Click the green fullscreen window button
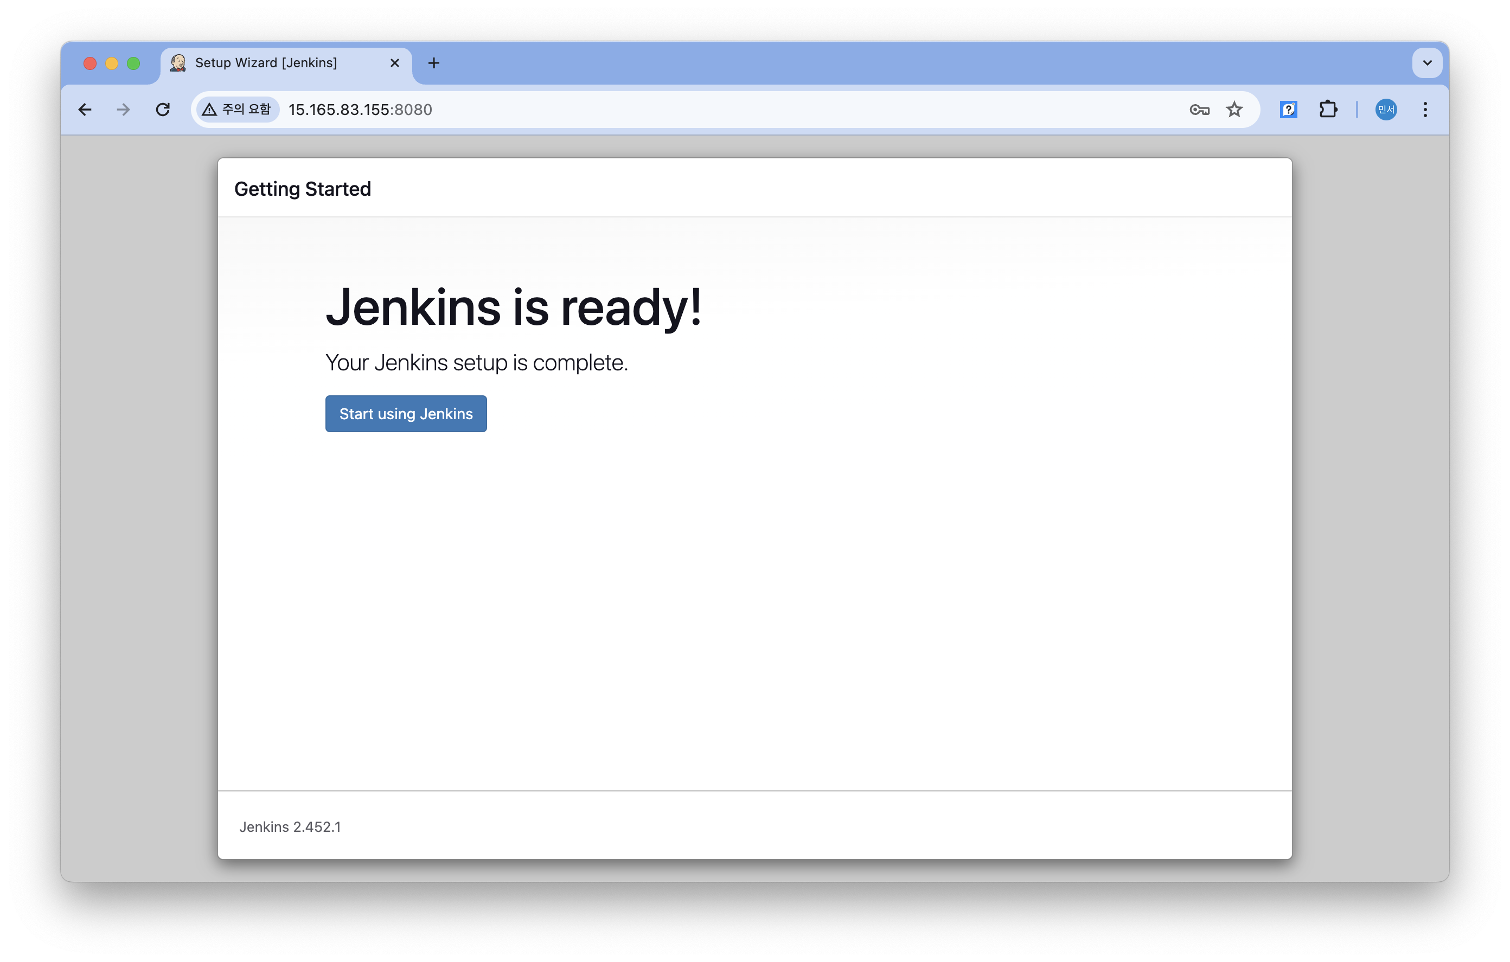 click(133, 63)
